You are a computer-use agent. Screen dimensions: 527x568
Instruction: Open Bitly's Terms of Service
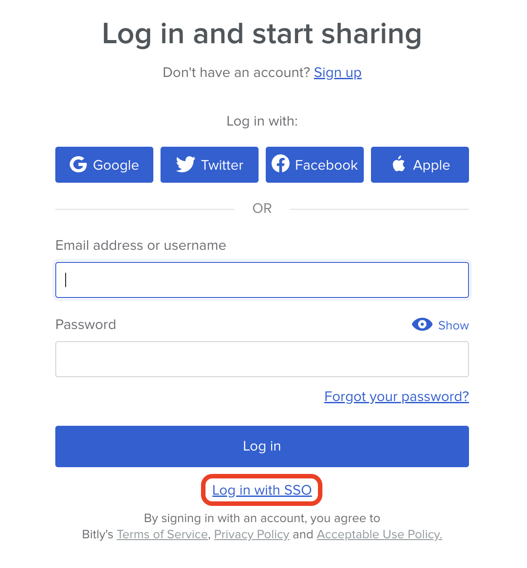(162, 534)
